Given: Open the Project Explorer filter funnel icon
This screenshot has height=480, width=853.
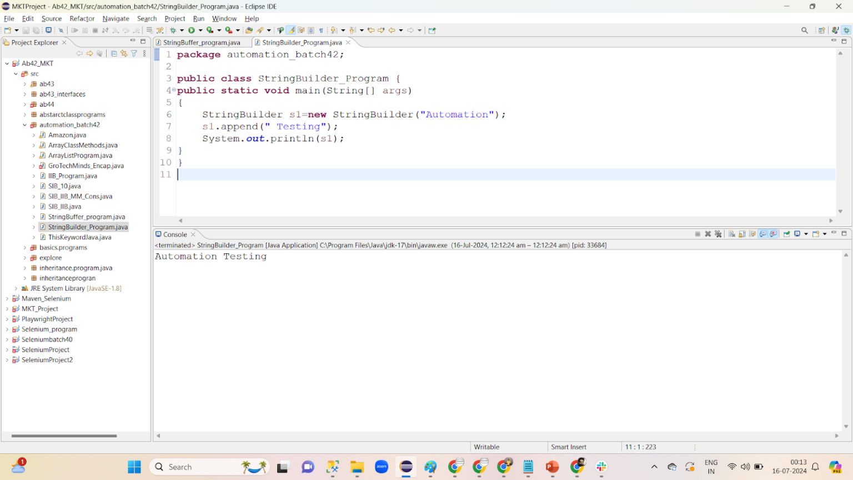Looking at the screenshot, I should tap(134, 54).
